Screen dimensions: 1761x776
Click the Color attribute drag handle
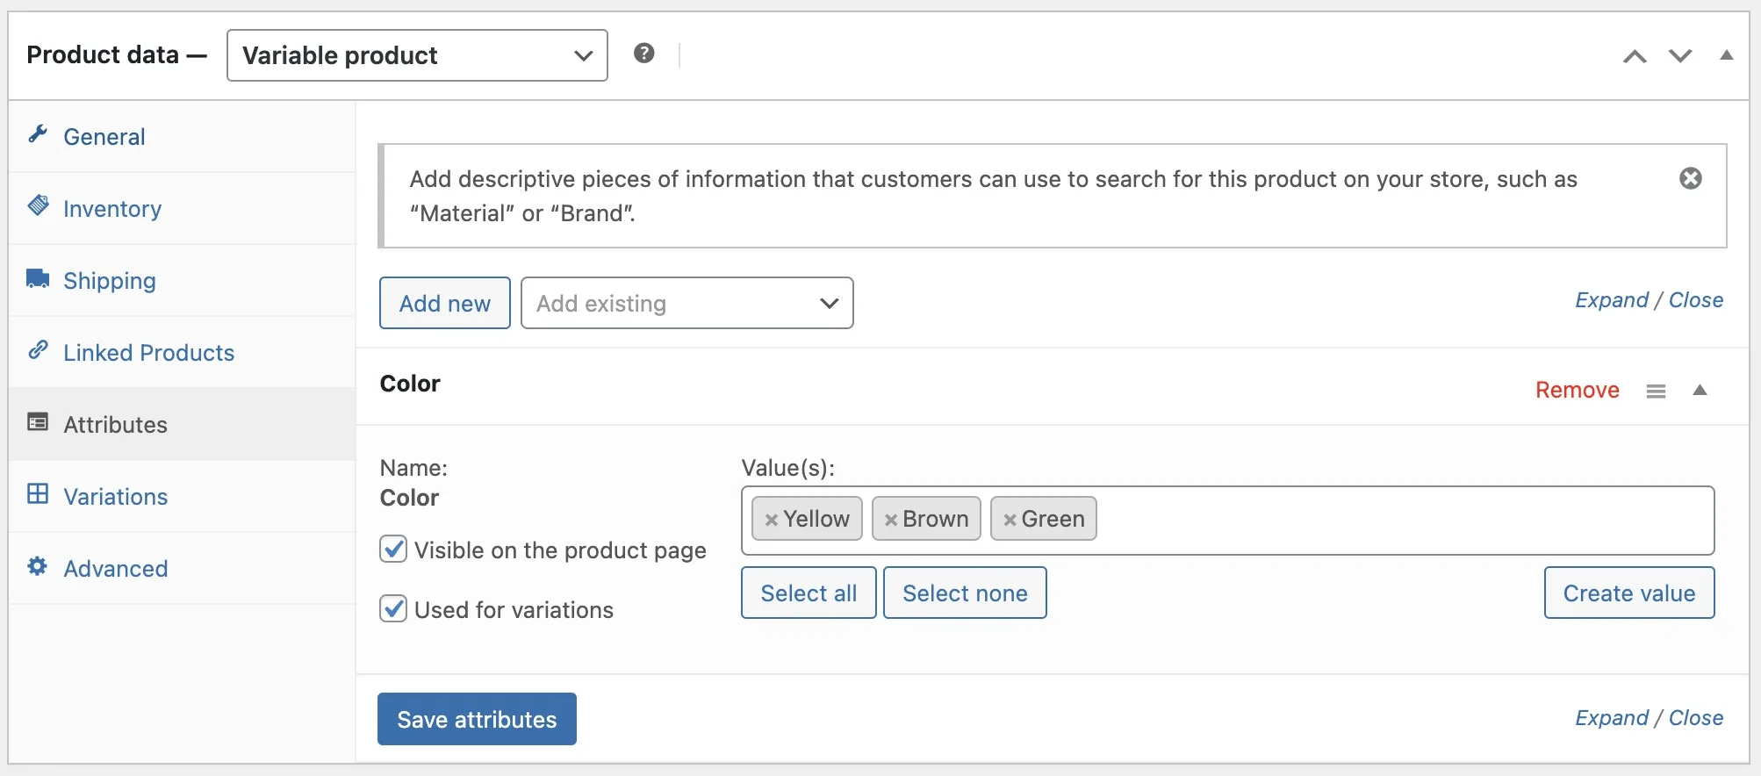pyautogui.click(x=1656, y=391)
